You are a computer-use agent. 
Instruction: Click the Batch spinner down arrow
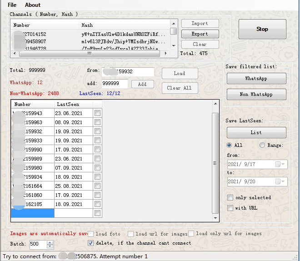pos(50,246)
